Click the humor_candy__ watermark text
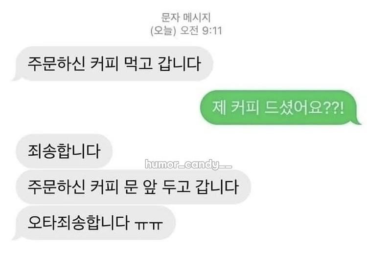The height and width of the screenshot is (271, 367). tap(188, 165)
